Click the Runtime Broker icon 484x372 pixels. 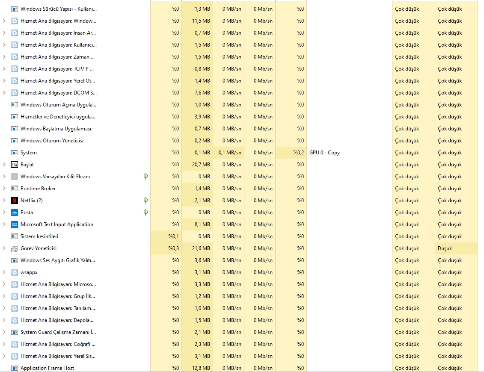[x=15, y=189]
